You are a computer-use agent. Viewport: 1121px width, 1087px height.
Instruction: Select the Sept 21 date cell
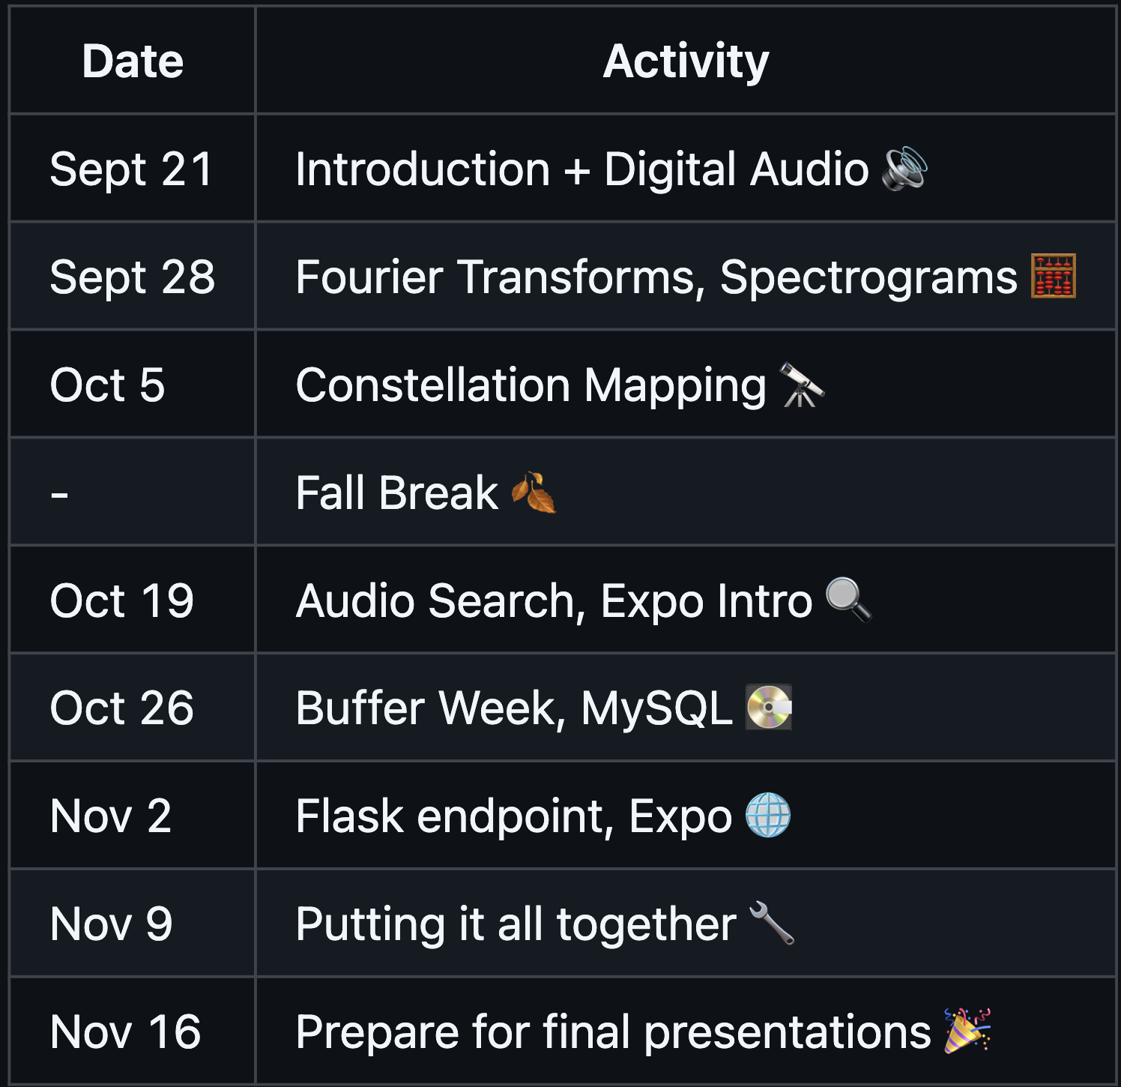[131, 169]
